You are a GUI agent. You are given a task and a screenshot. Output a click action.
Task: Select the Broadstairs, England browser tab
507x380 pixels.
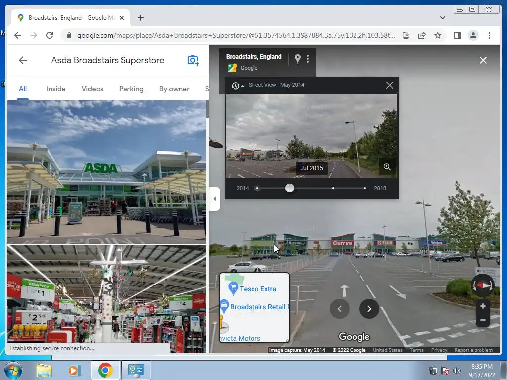(x=70, y=18)
